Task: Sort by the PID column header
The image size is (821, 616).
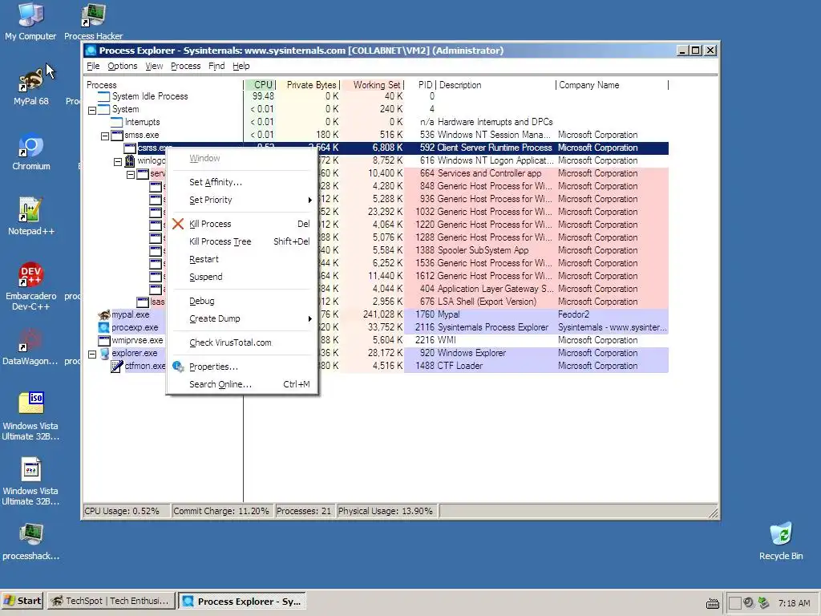Action: pyautogui.click(x=420, y=85)
